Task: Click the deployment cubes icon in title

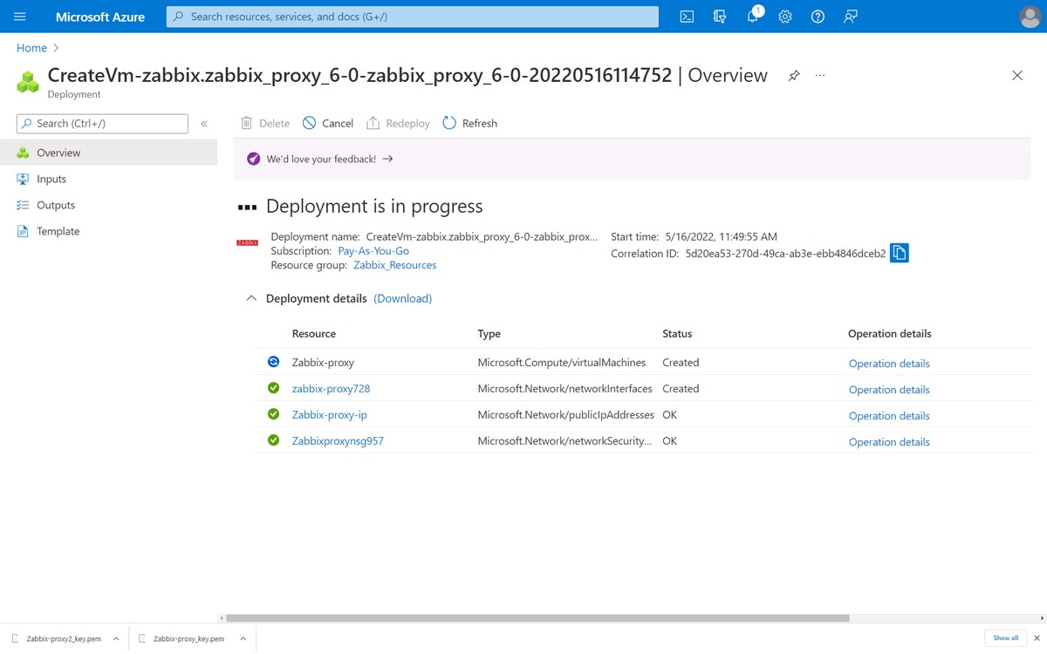Action: (x=28, y=82)
